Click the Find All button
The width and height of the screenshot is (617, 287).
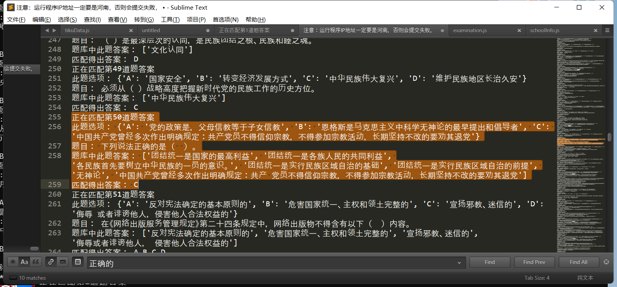tap(579, 262)
